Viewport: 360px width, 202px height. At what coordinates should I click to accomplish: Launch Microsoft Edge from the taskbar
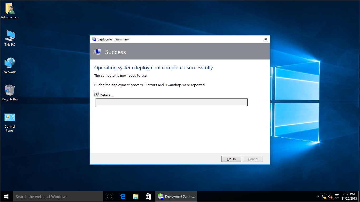(x=123, y=196)
